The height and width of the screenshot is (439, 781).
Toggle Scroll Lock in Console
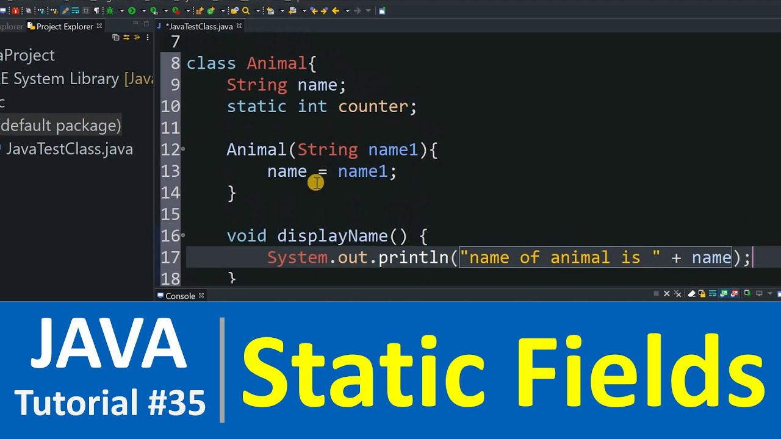pos(702,294)
